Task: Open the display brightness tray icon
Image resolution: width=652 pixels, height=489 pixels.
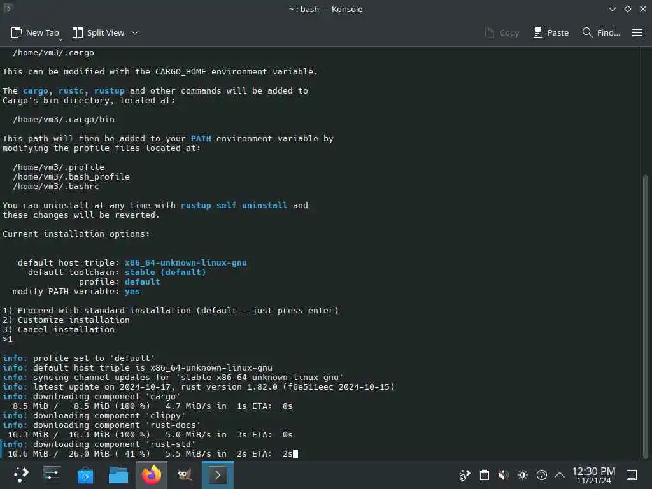Action: pos(523,475)
